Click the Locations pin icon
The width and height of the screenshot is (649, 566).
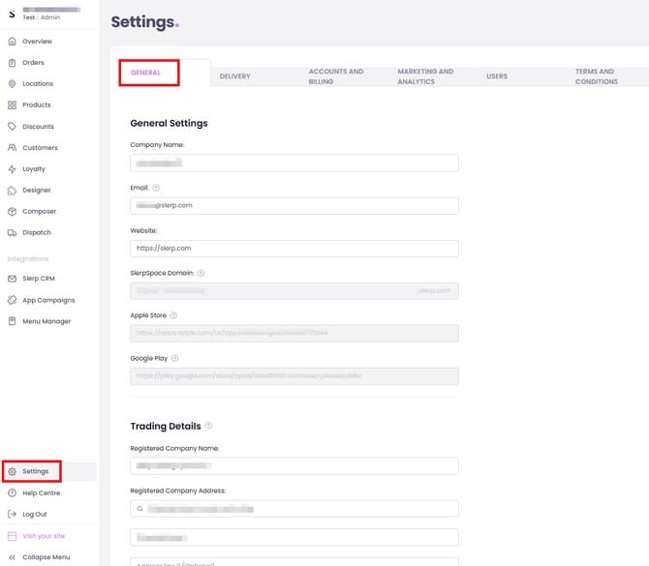12,84
